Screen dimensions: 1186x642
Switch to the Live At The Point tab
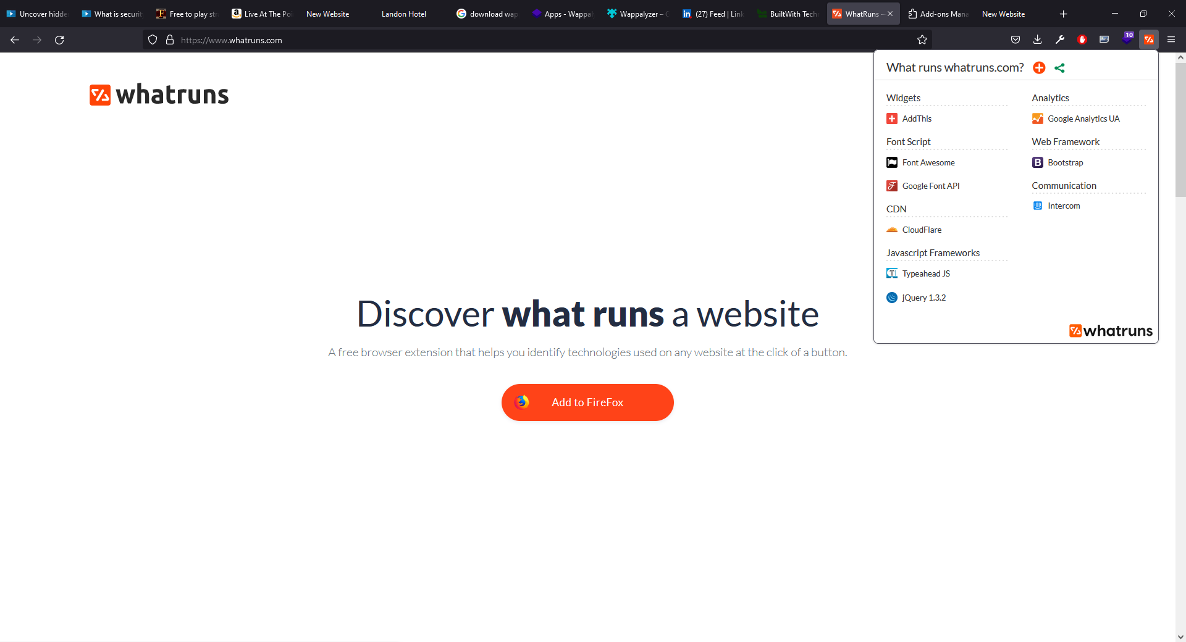(262, 14)
